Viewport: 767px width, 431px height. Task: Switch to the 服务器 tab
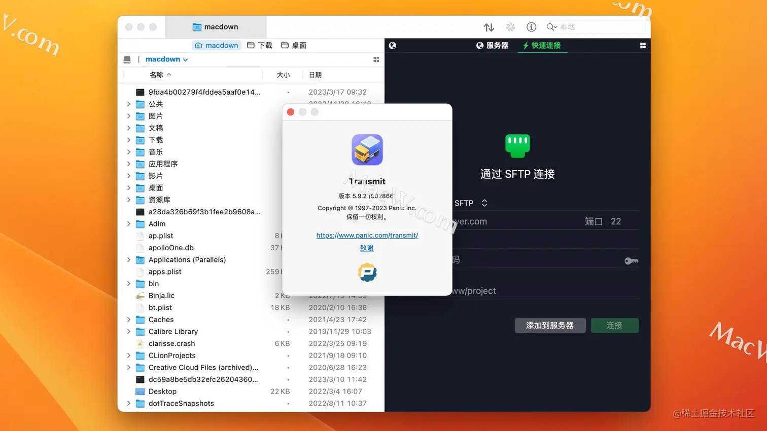click(x=492, y=45)
